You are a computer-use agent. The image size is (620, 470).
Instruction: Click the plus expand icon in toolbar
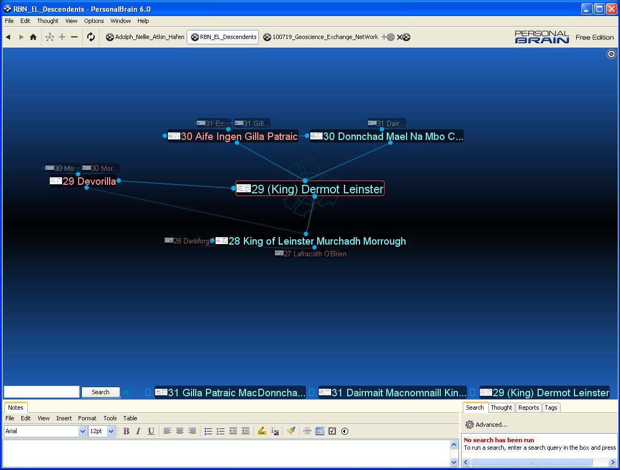[62, 37]
